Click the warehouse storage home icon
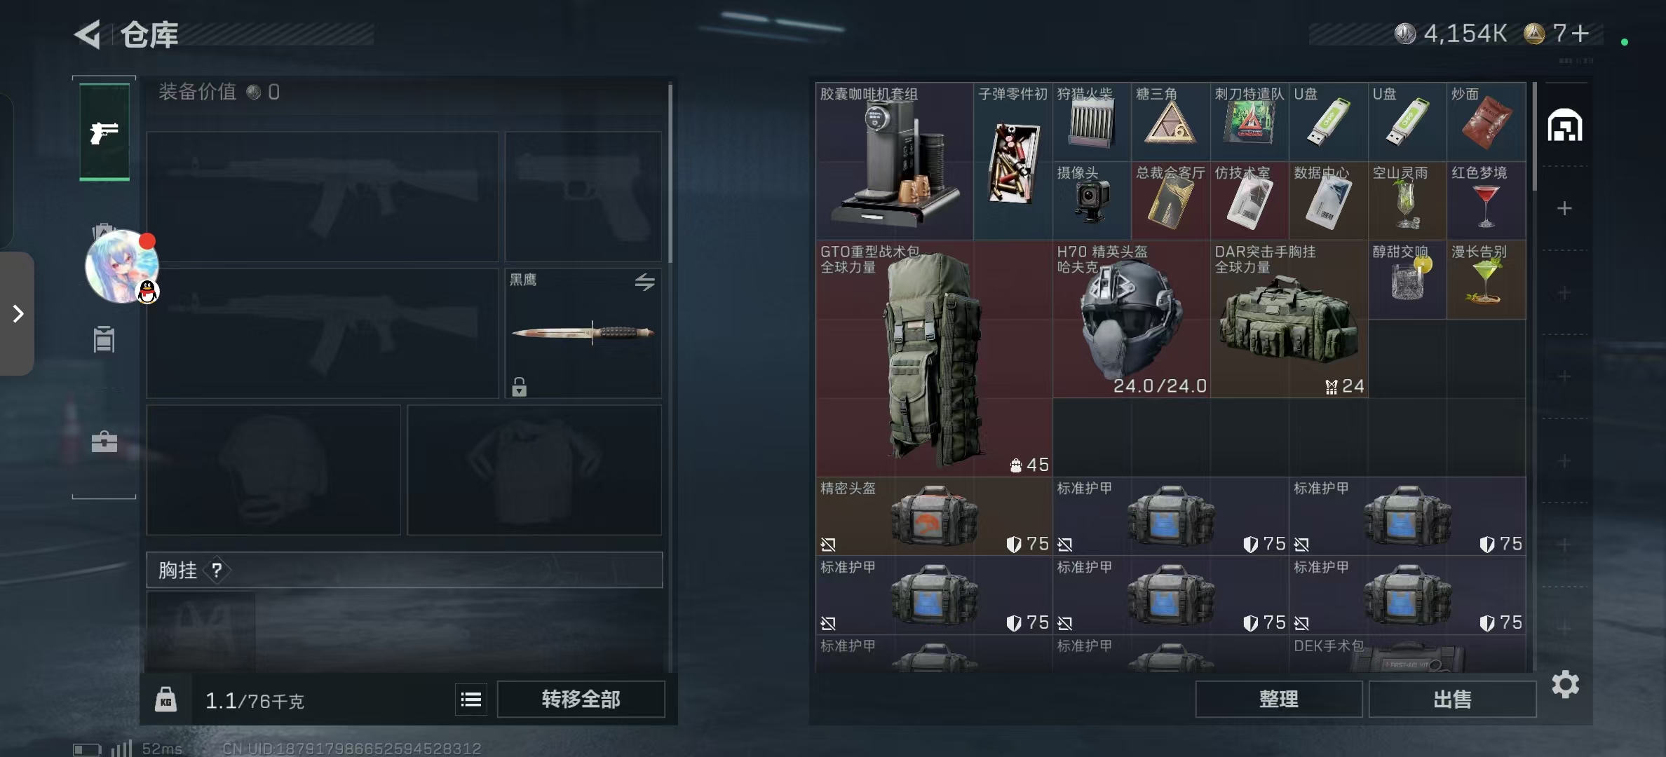The height and width of the screenshot is (757, 1666). point(1565,125)
